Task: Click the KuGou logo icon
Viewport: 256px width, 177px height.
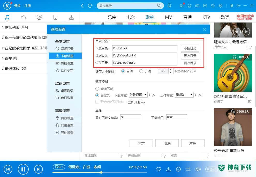Action: pos(7,6)
